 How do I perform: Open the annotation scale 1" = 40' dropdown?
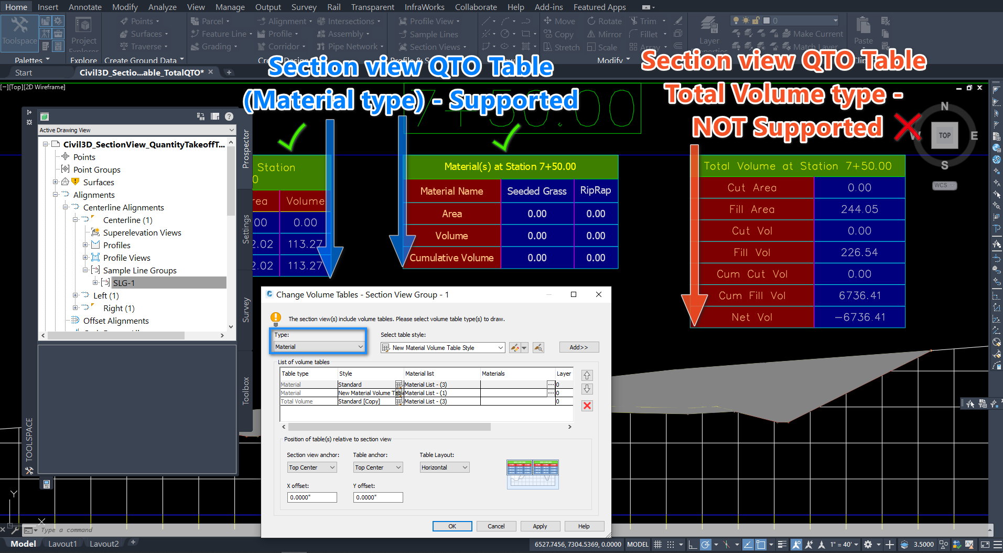[844, 545]
